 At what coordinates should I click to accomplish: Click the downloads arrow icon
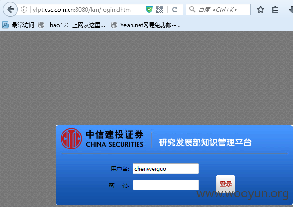[291, 9]
